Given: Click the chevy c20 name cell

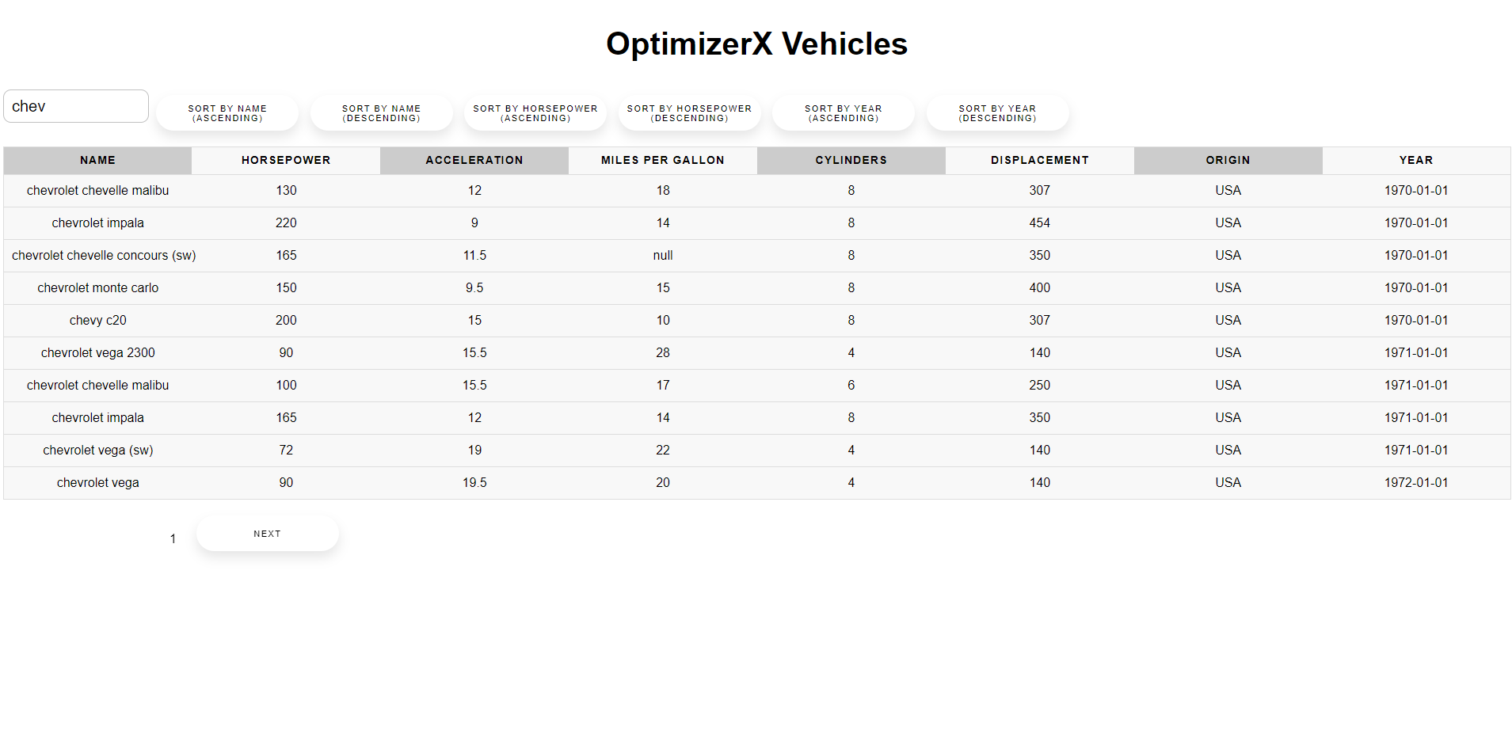Looking at the screenshot, I should [x=98, y=321].
